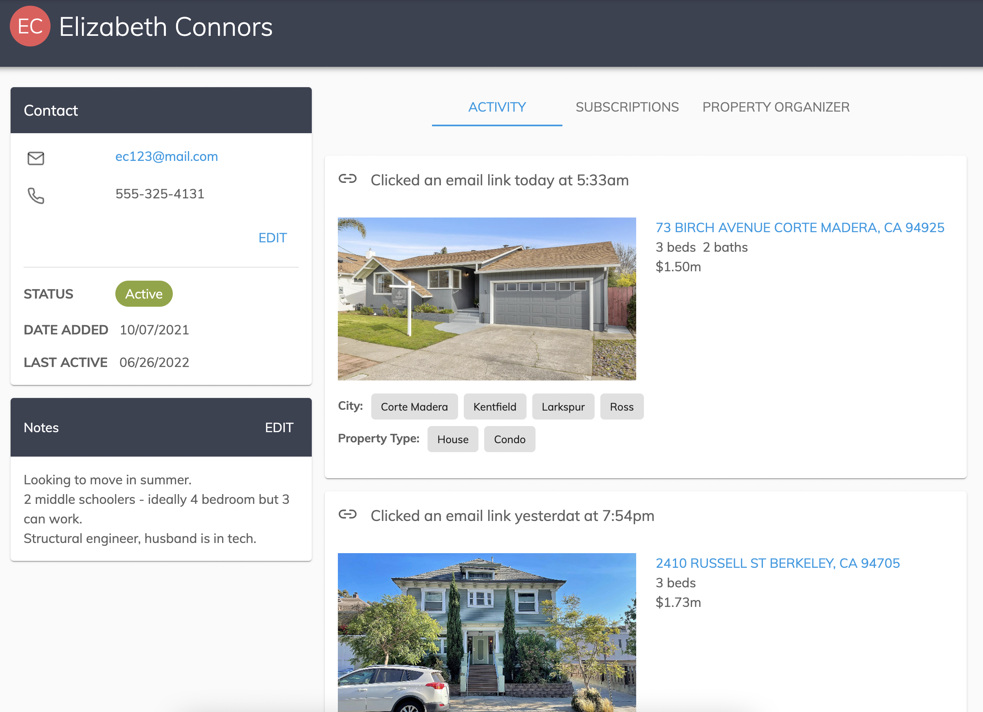Select Ross city filter tag

coord(622,407)
